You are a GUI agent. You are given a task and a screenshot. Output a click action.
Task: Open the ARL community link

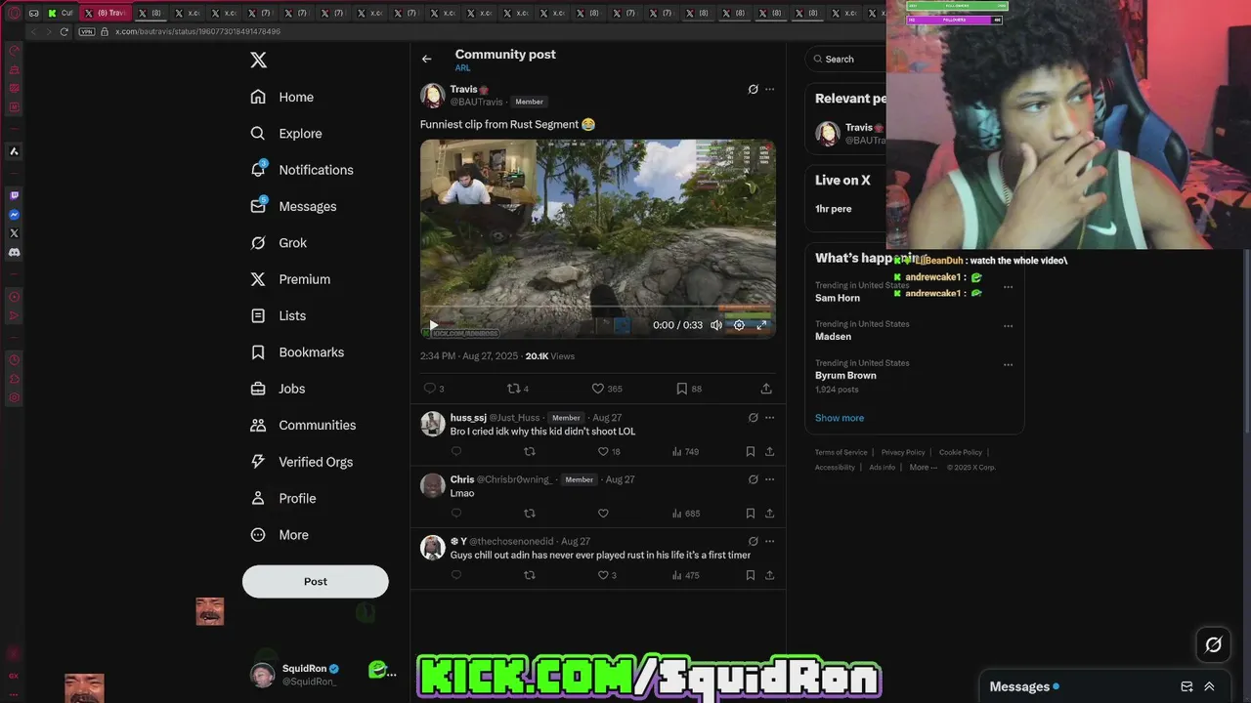pyautogui.click(x=462, y=68)
